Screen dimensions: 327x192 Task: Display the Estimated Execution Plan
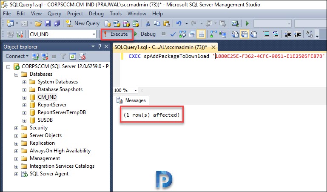point(182,34)
